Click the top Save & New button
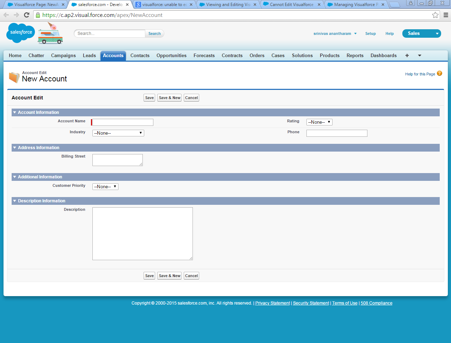The image size is (451, 343). point(170,98)
